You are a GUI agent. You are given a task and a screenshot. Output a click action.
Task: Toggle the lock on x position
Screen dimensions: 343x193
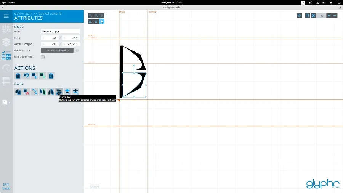click(x=43, y=38)
